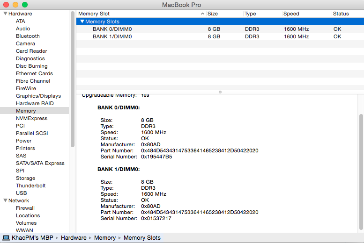Sort by Memory Slot column header

(141, 14)
